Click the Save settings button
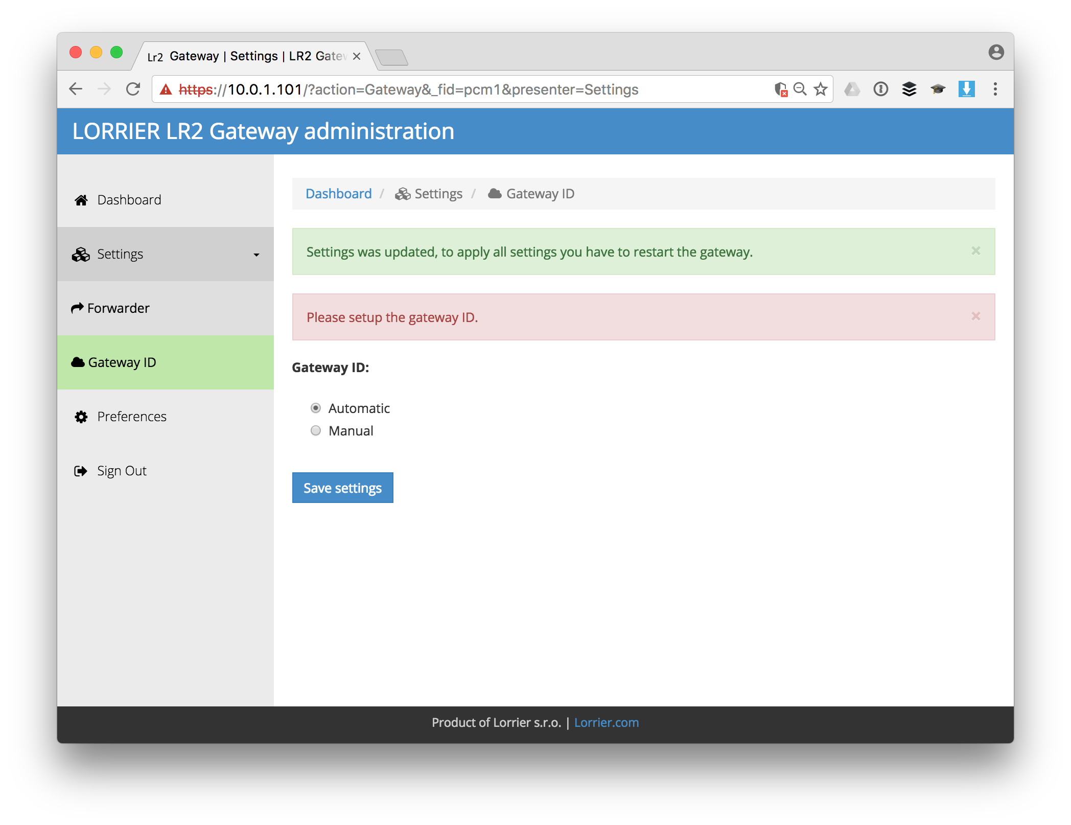Viewport: 1071px width, 825px height. (x=343, y=488)
